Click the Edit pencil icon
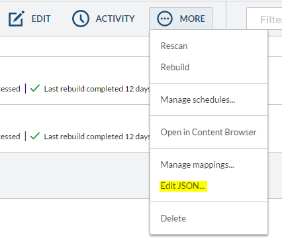 coord(17,19)
